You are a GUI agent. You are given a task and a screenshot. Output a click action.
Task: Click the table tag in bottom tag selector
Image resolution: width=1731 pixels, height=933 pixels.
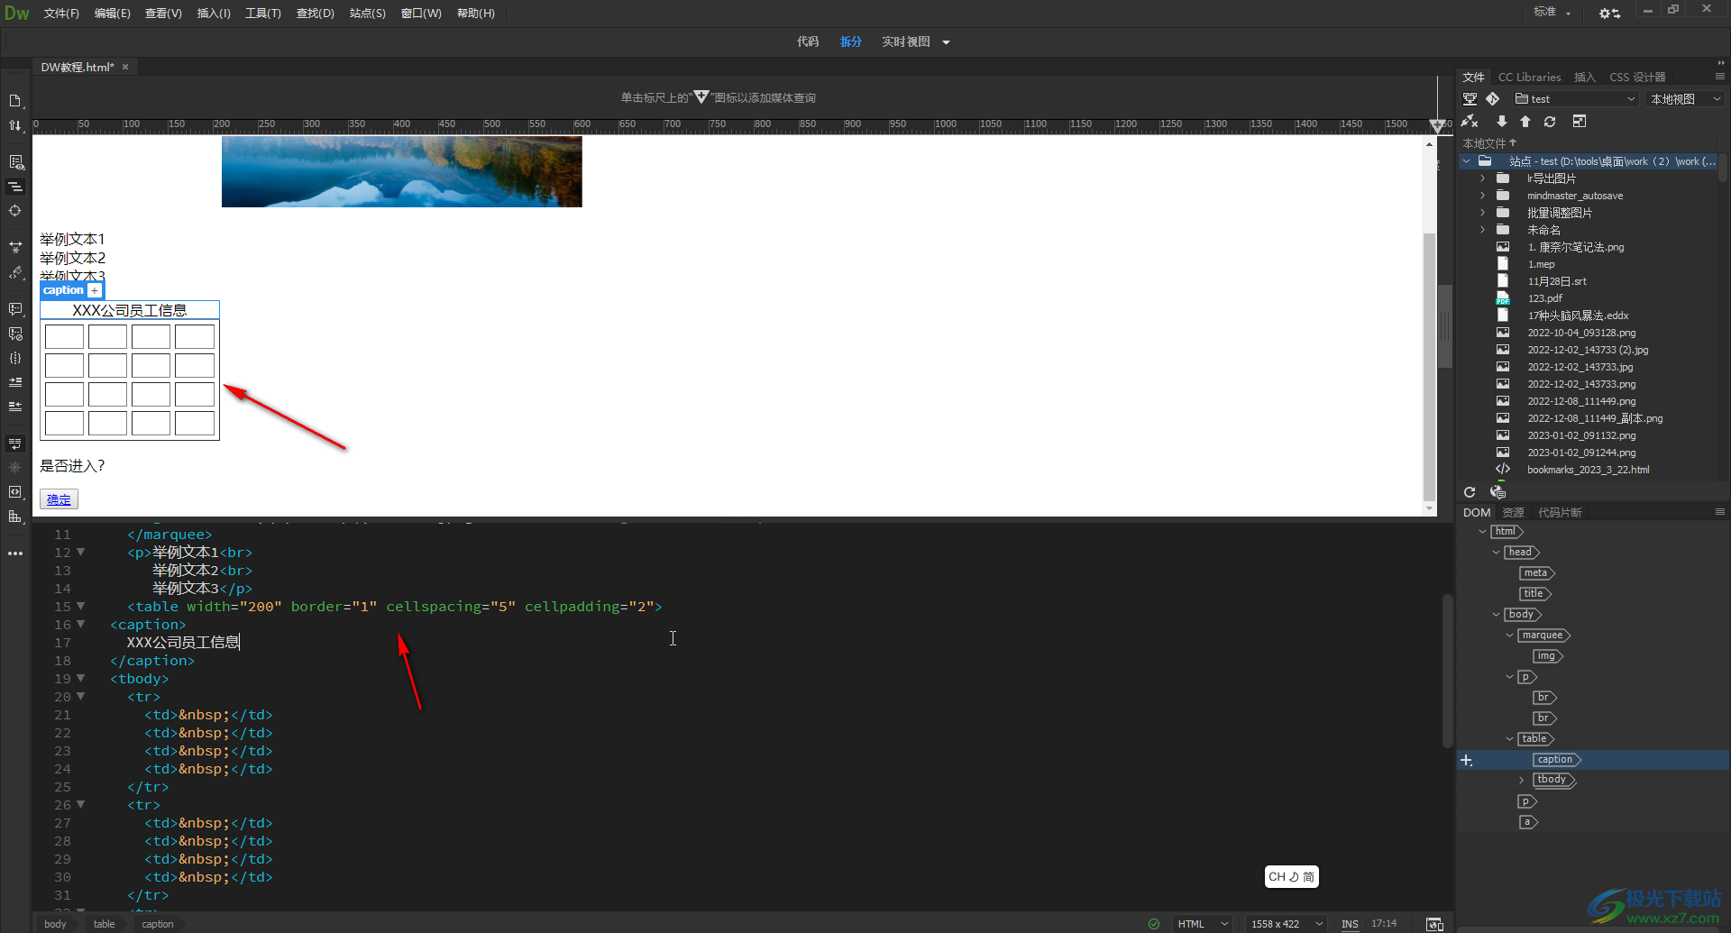pos(105,924)
